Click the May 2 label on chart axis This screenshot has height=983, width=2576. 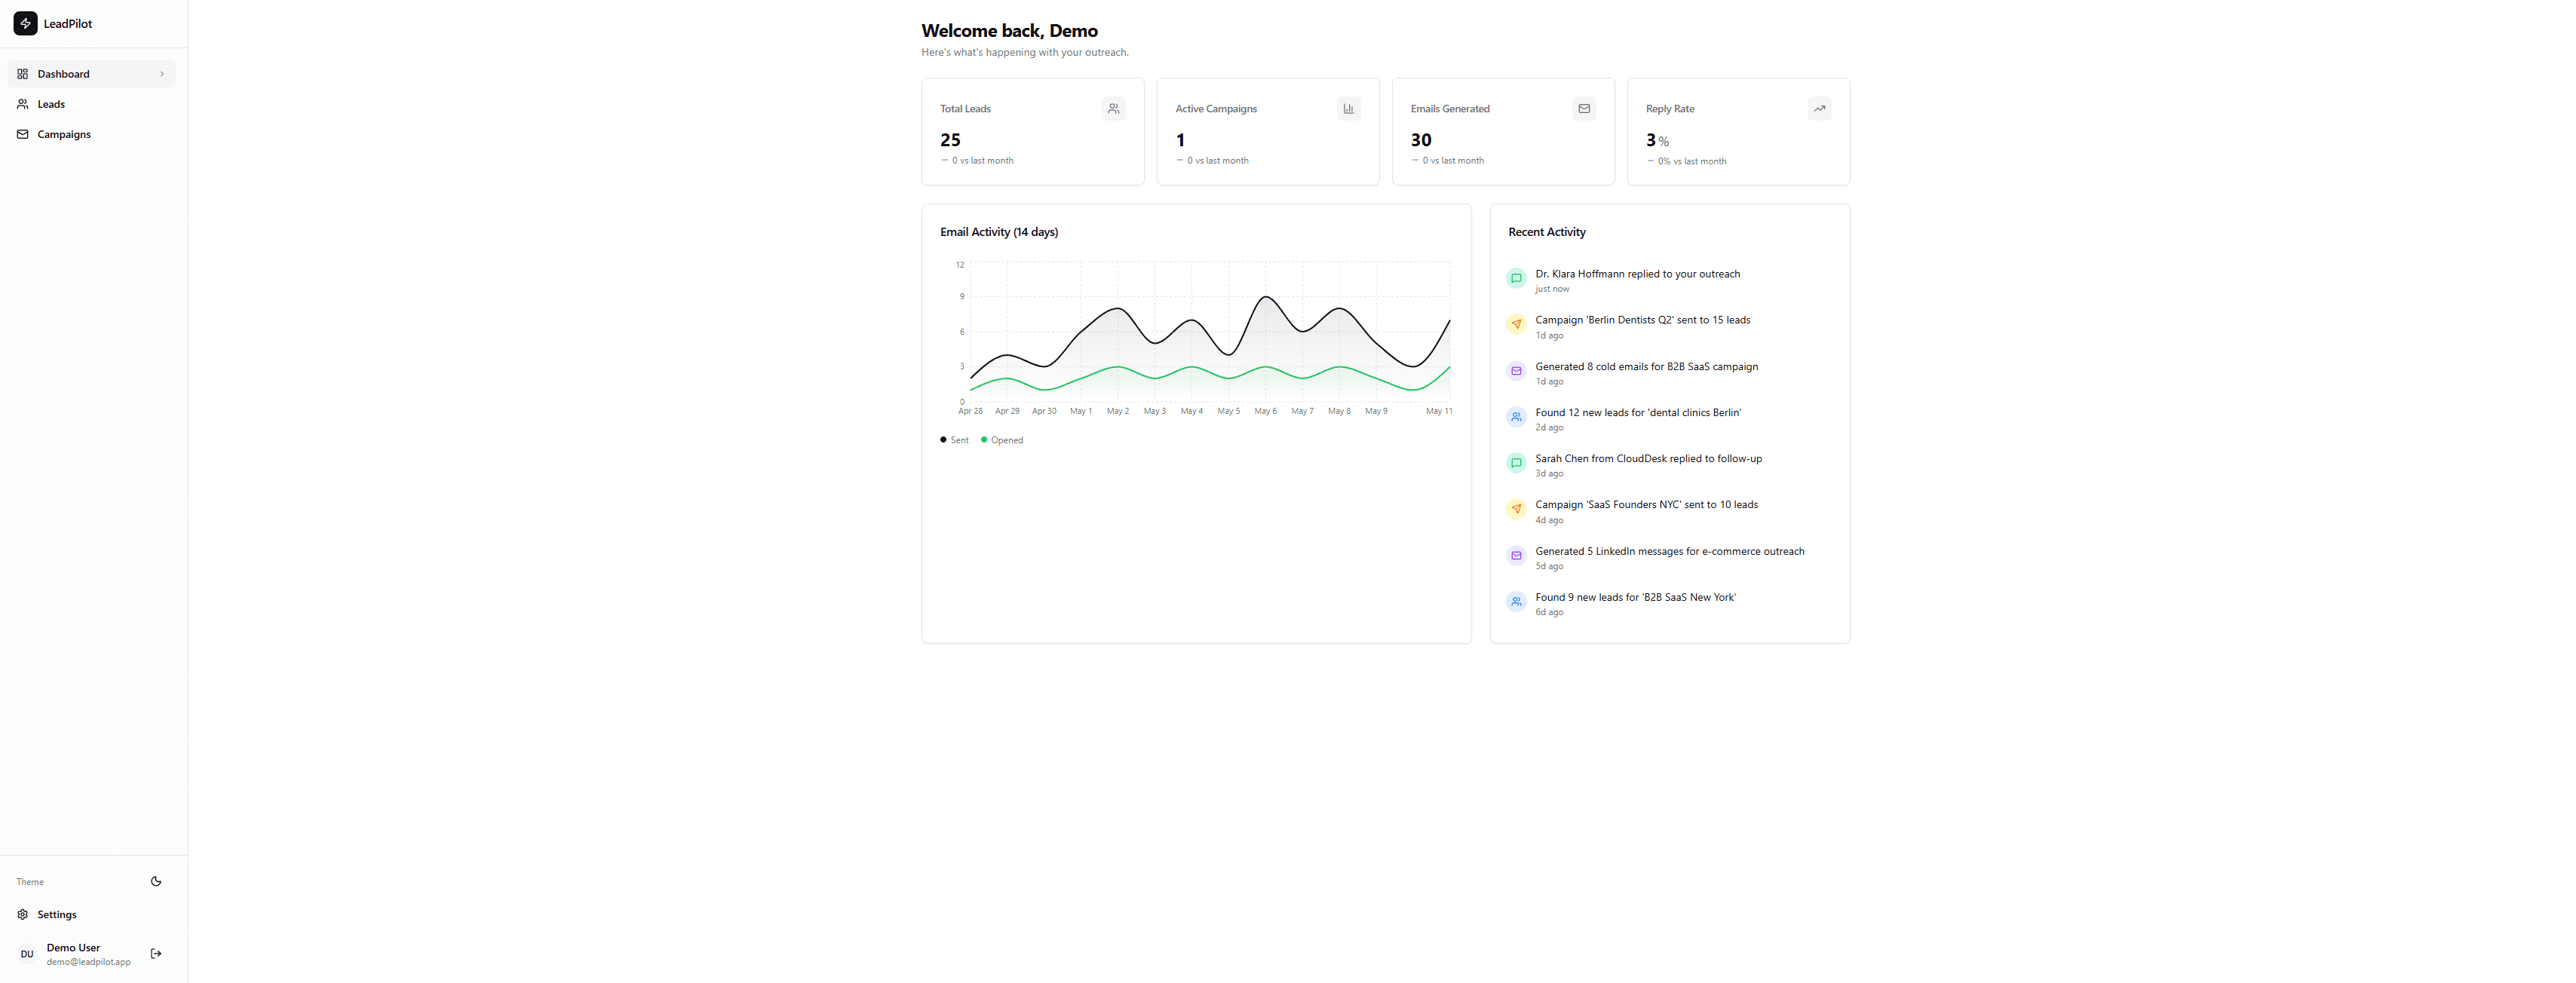tap(1118, 411)
